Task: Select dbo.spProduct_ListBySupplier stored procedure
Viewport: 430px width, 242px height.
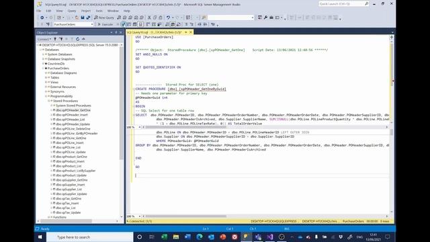Action: coord(76,171)
